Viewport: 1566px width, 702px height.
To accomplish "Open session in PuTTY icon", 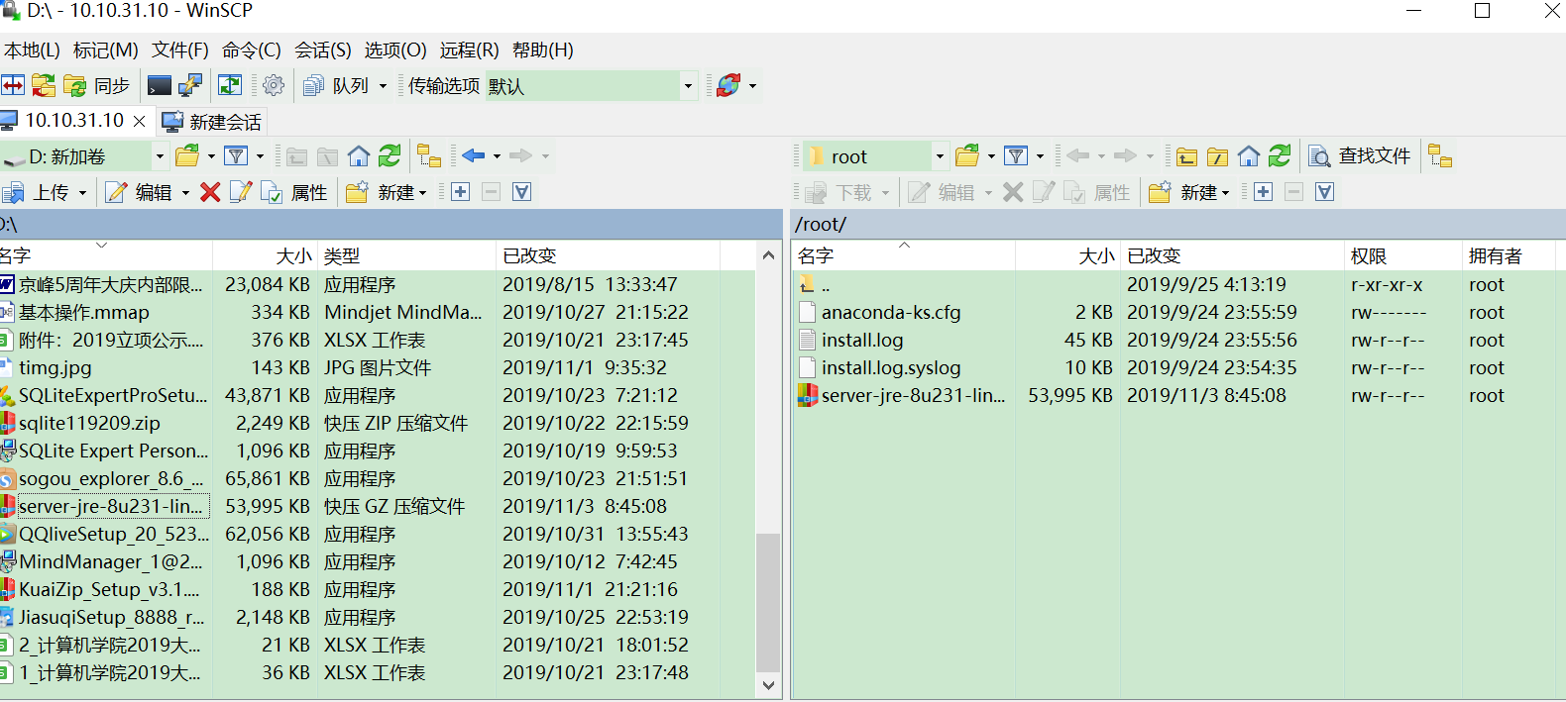I will [190, 86].
